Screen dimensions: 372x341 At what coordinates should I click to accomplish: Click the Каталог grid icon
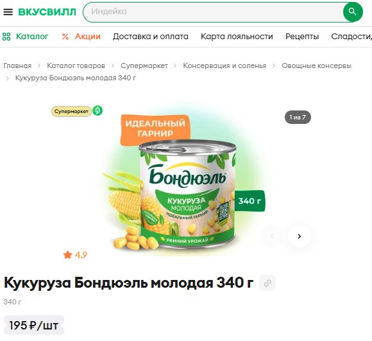[6, 37]
